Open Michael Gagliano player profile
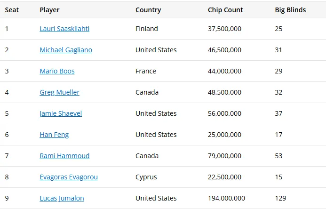 point(66,50)
